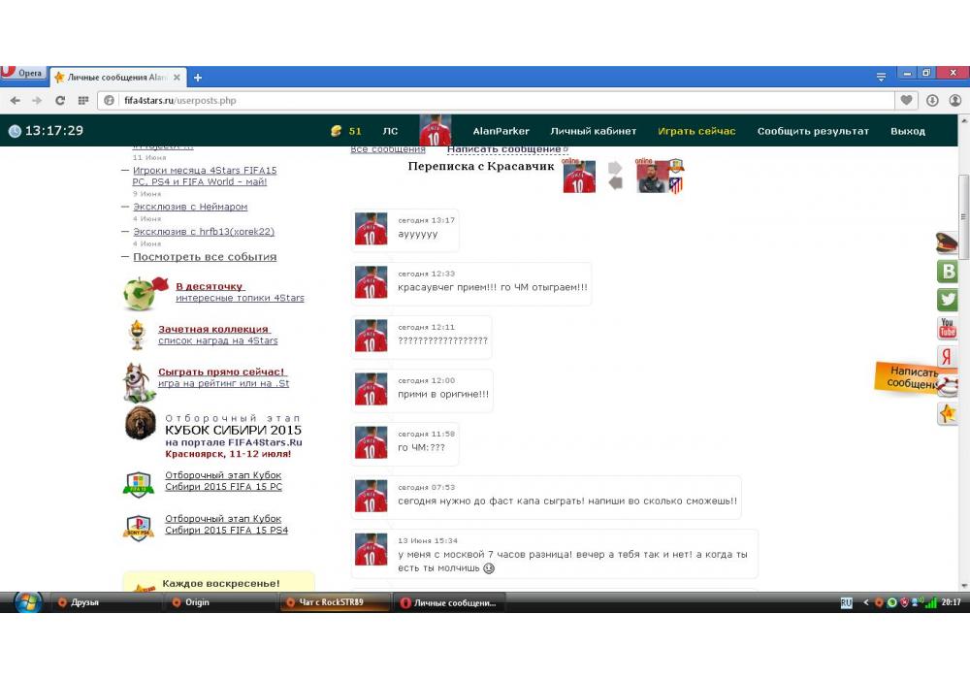Click the gold coins balance icon
Screen dimensions: 970x679
337,131
